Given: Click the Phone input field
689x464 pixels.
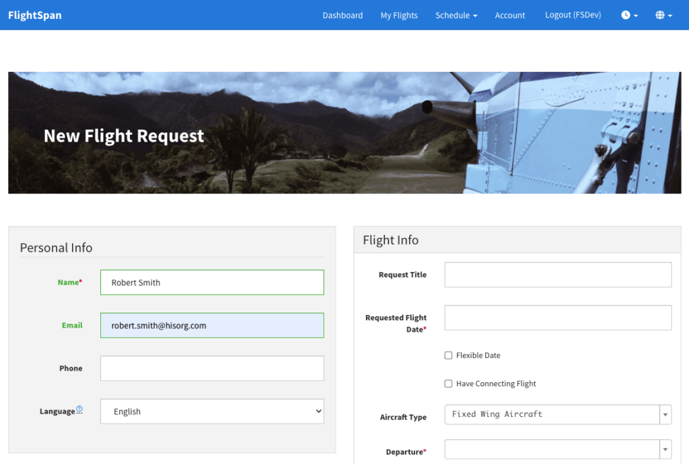Looking at the screenshot, I should point(212,369).
